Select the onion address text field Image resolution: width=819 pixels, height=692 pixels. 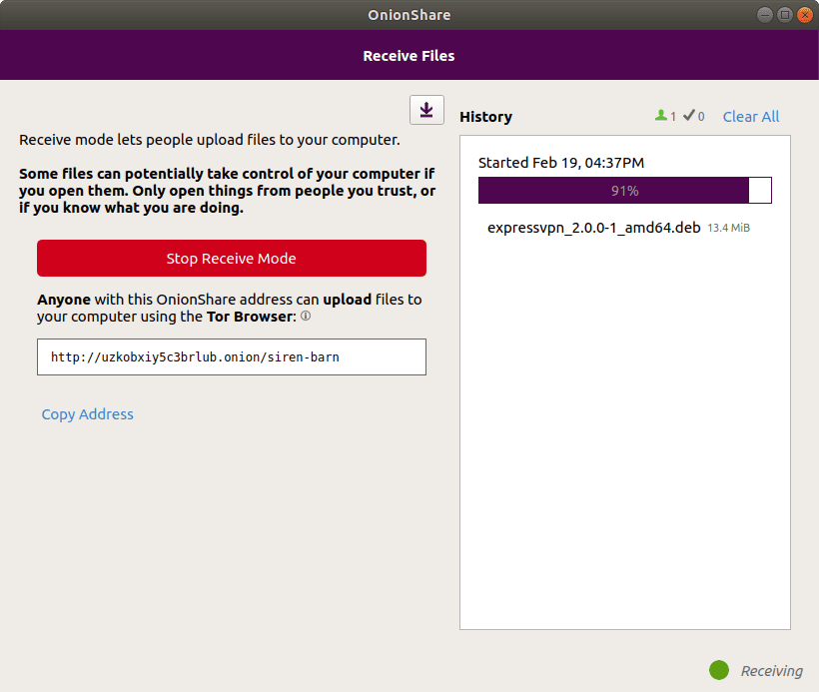pos(231,356)
